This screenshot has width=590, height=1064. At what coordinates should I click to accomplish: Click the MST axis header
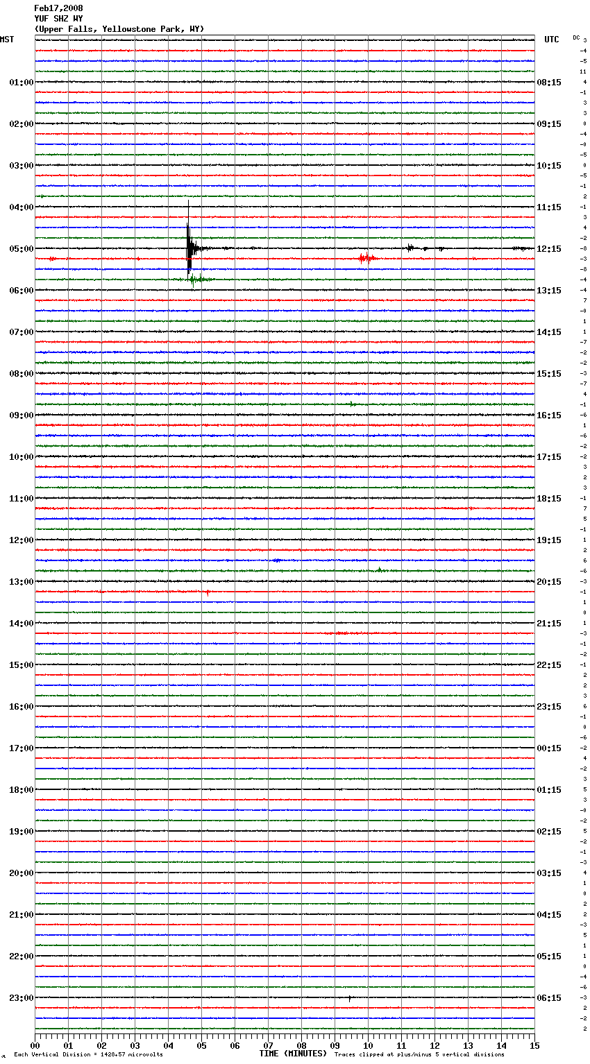point(7,40)
